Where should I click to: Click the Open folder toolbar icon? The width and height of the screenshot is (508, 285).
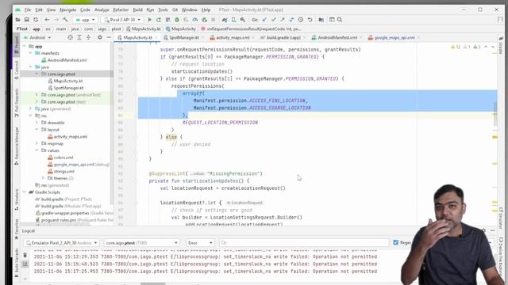pyautogui.click(x=17, y=20)
